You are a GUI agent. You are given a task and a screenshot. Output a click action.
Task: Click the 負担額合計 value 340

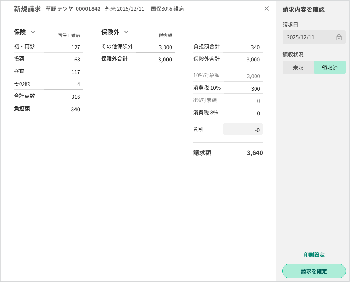click(x=255, y=47)
